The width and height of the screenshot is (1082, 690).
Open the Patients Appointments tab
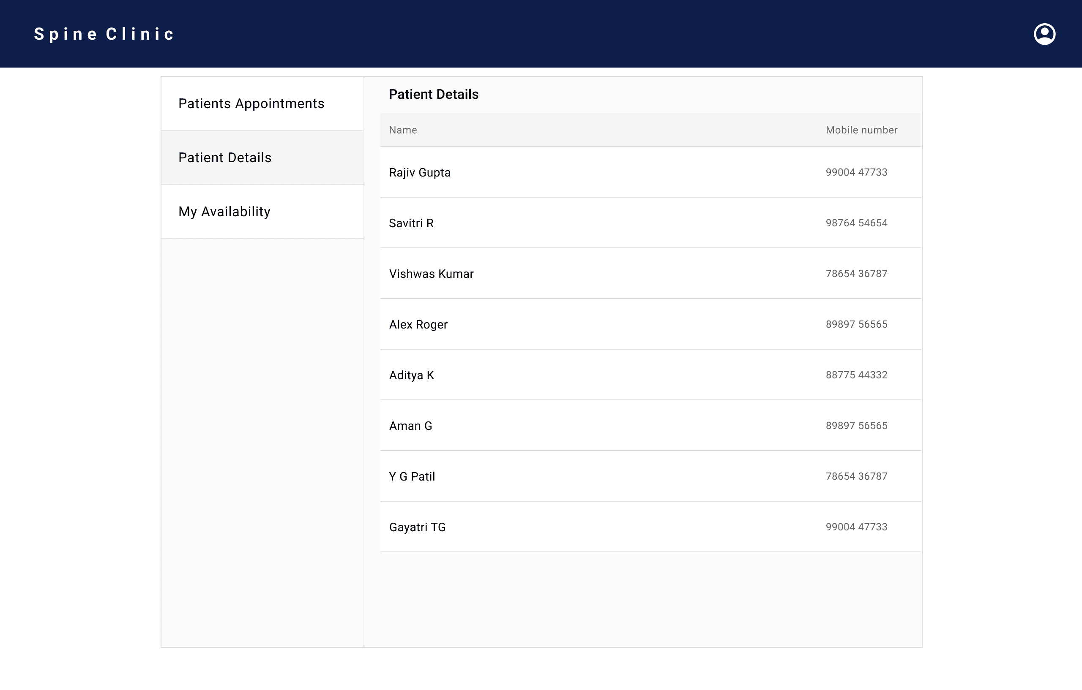(251, 104)
